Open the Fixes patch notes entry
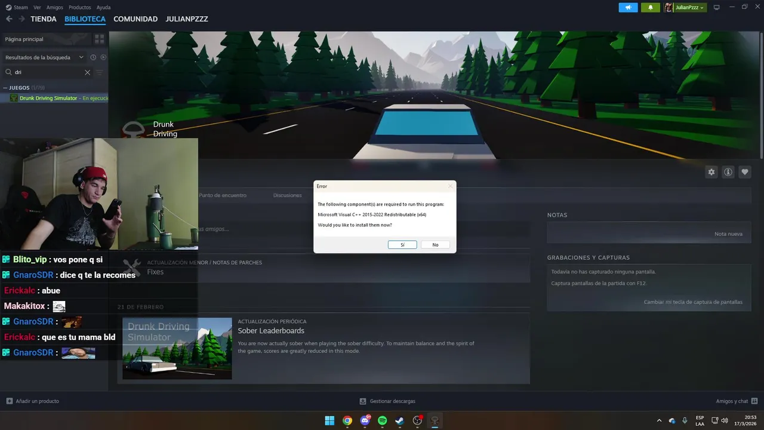Screen dimensions: 764x430 (155, 272)
